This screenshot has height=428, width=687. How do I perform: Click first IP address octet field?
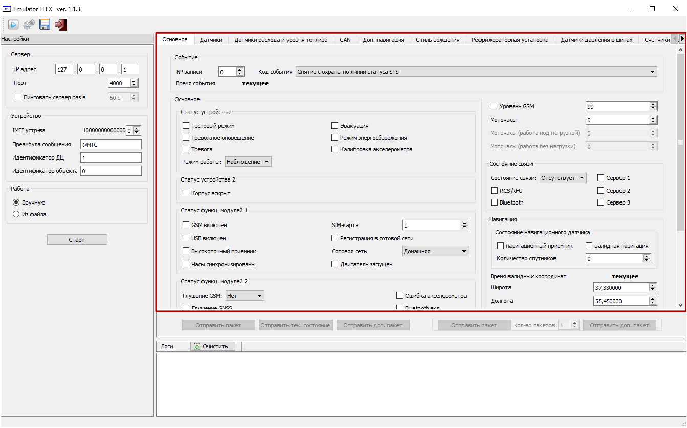click(64, 70)
